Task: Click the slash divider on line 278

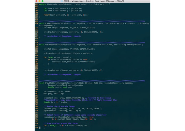Action: click(92, 43)
